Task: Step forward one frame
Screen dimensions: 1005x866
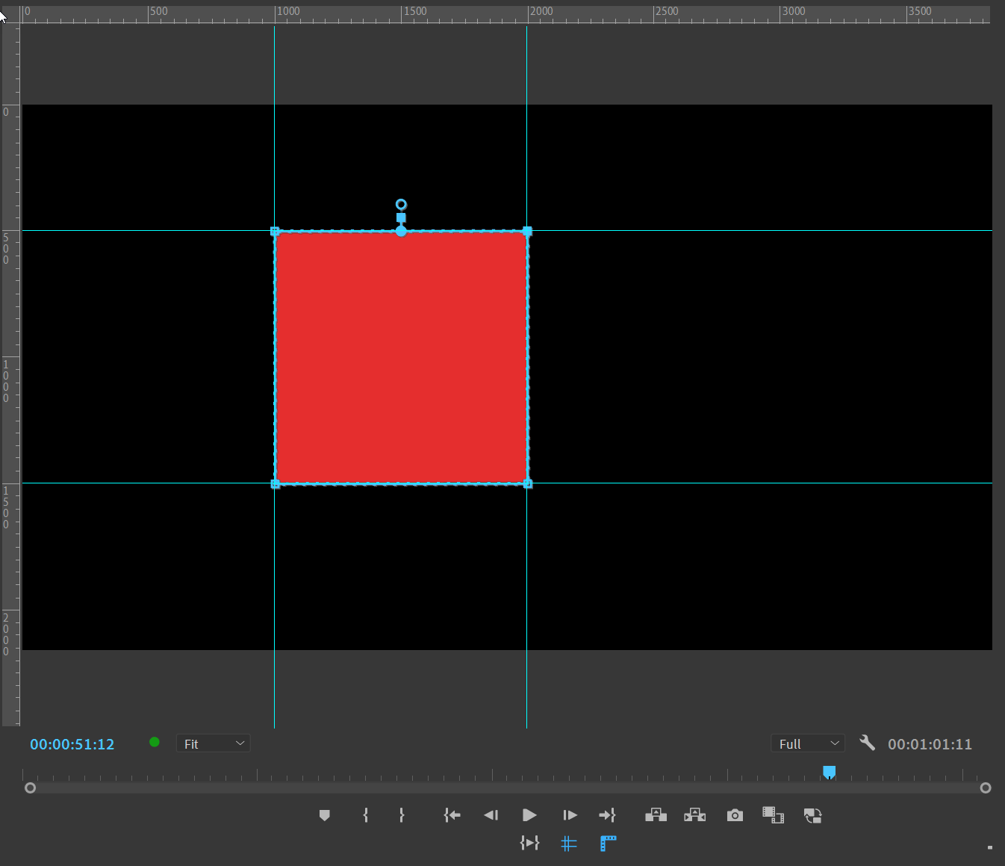Action: tap(570, 815)
